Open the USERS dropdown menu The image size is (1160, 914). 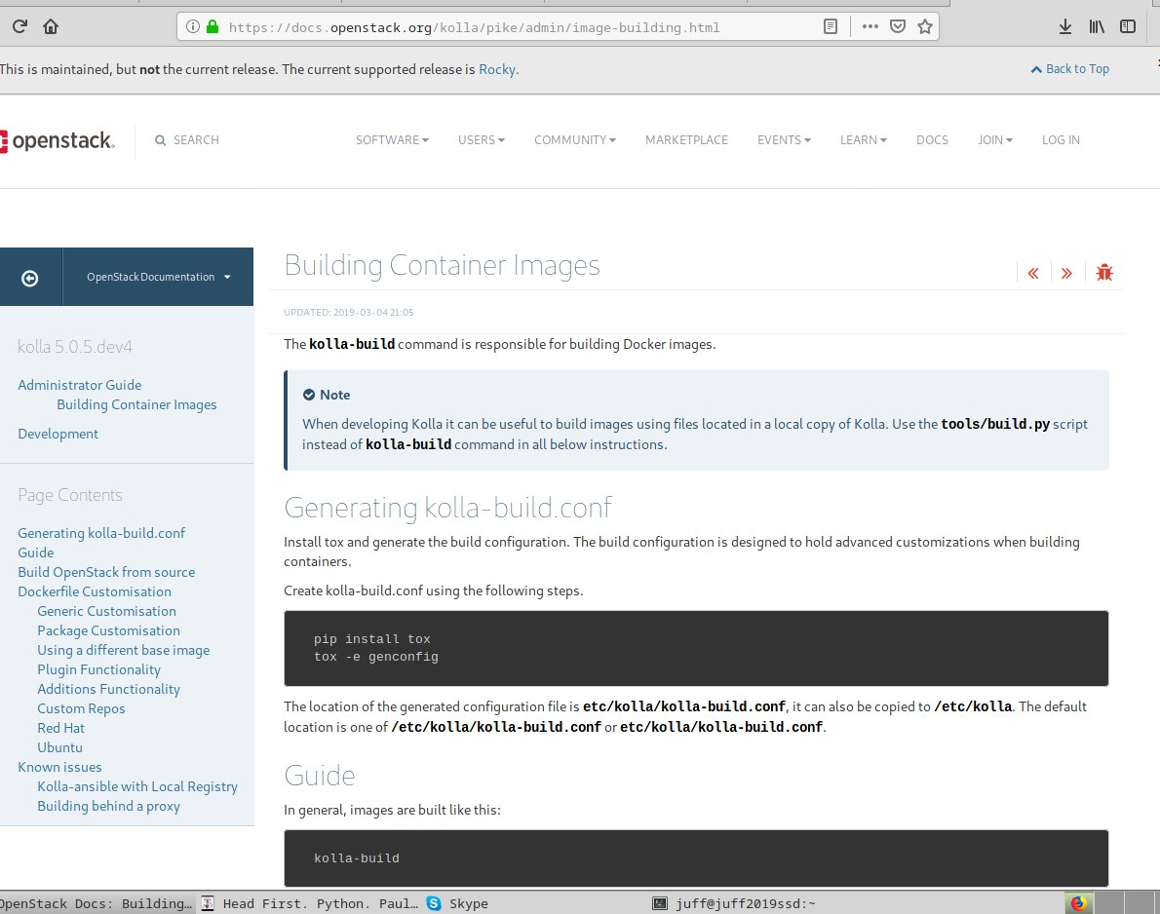click(x=481, y=139)
